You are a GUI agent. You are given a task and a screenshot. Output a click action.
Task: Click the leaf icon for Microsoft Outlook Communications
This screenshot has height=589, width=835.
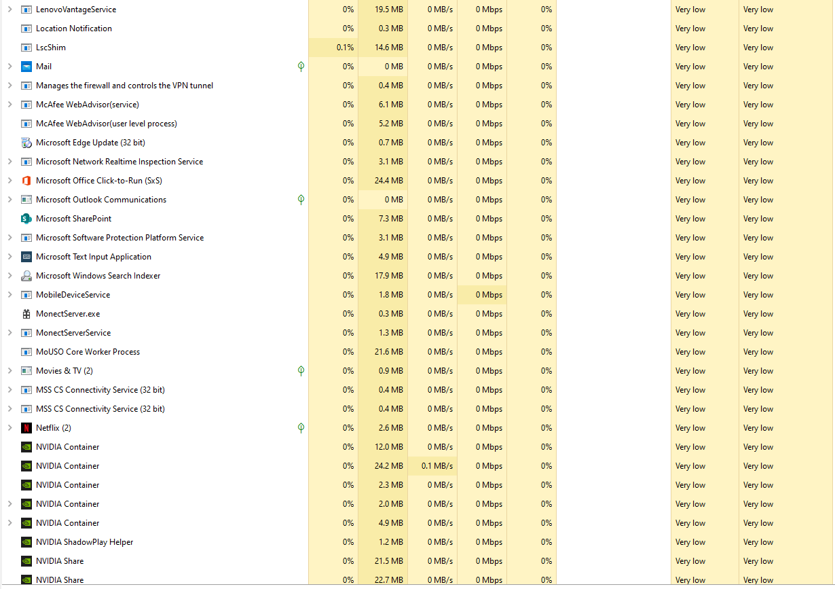point(301,200)
